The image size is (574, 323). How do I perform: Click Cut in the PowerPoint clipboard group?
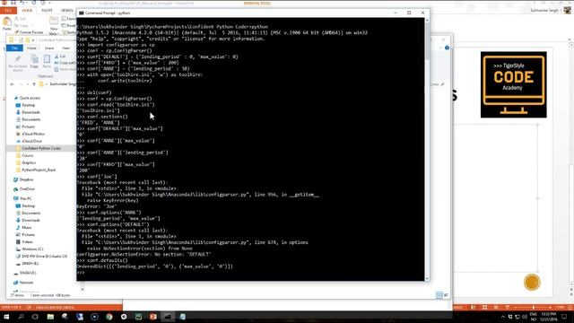21,19
